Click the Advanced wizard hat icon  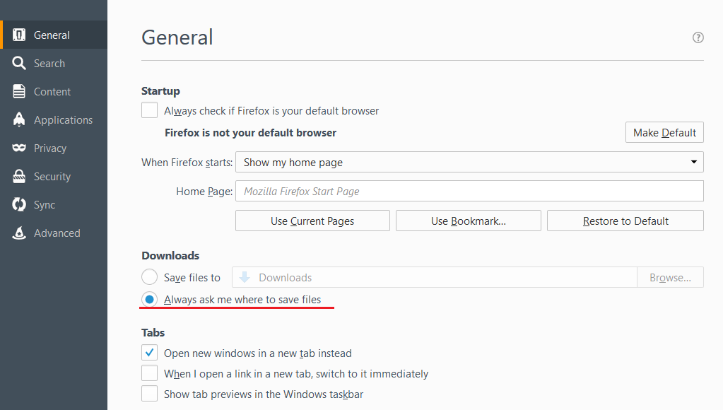pos(19,233)
